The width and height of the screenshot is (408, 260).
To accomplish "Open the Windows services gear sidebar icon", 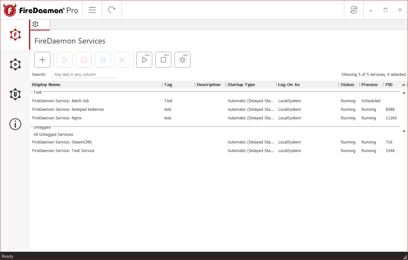I will 15,64.
